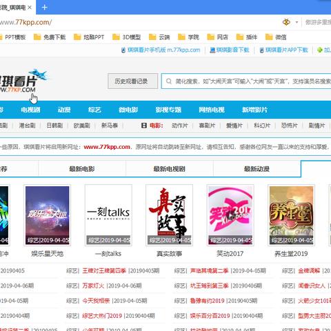Select the 港台剧 subcategory

click(27, 126)
